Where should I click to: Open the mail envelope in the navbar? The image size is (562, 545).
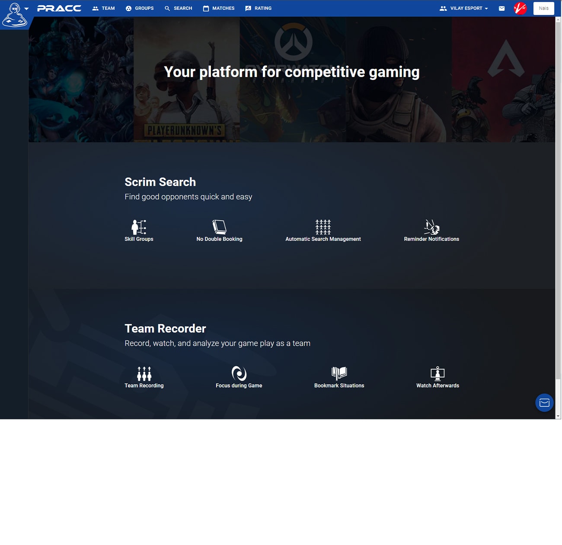click(x=501, y=9)
